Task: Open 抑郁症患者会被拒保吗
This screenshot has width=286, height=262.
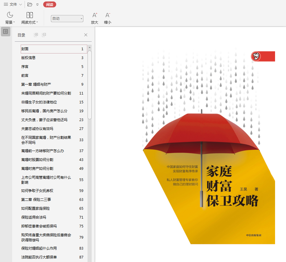Action: click(54, 226)
